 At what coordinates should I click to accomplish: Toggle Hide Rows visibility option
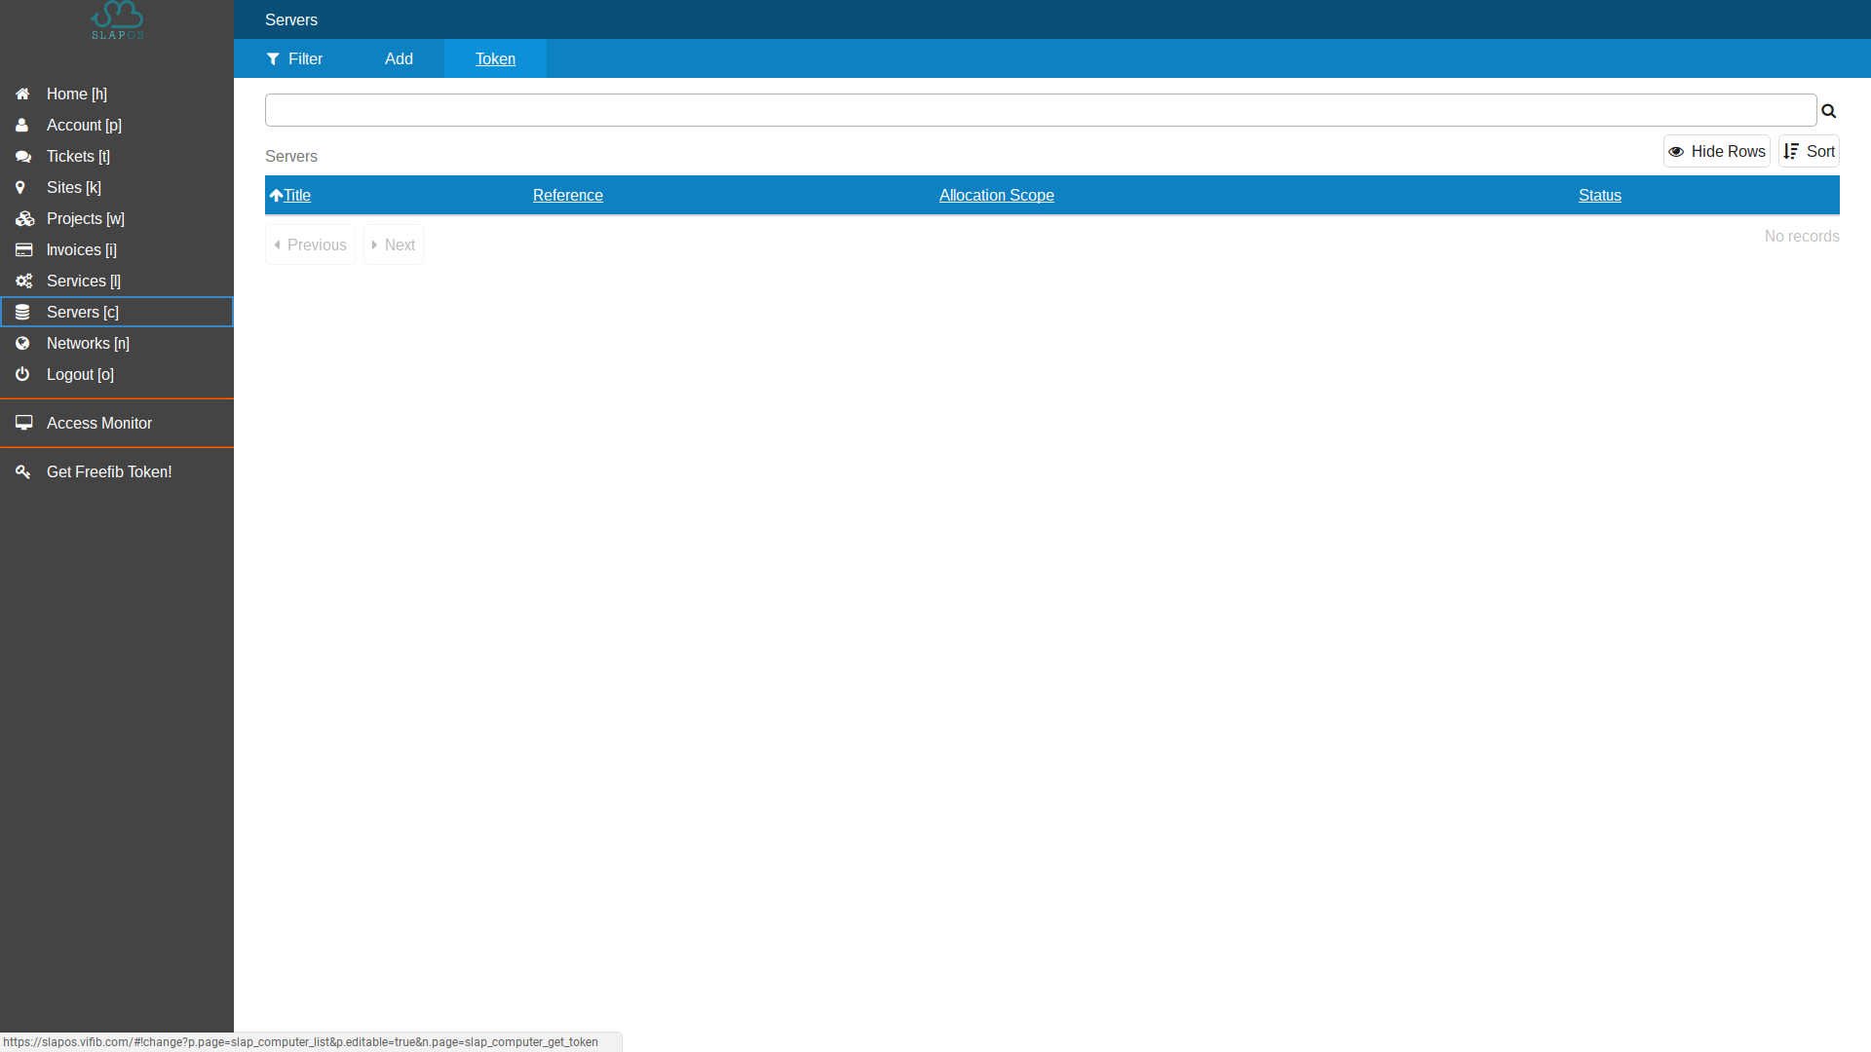coord(1717,152)
